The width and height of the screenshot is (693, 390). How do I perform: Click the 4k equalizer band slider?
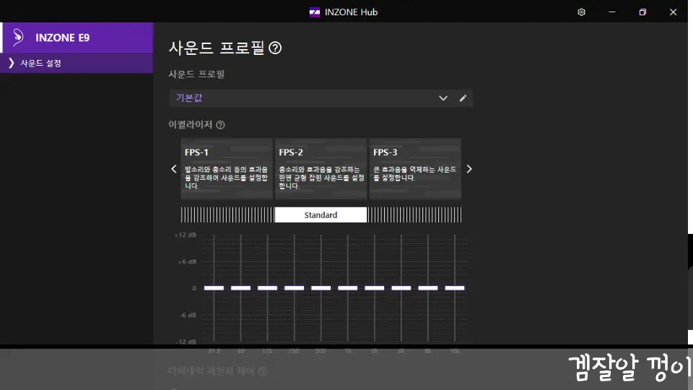(401, 288)
